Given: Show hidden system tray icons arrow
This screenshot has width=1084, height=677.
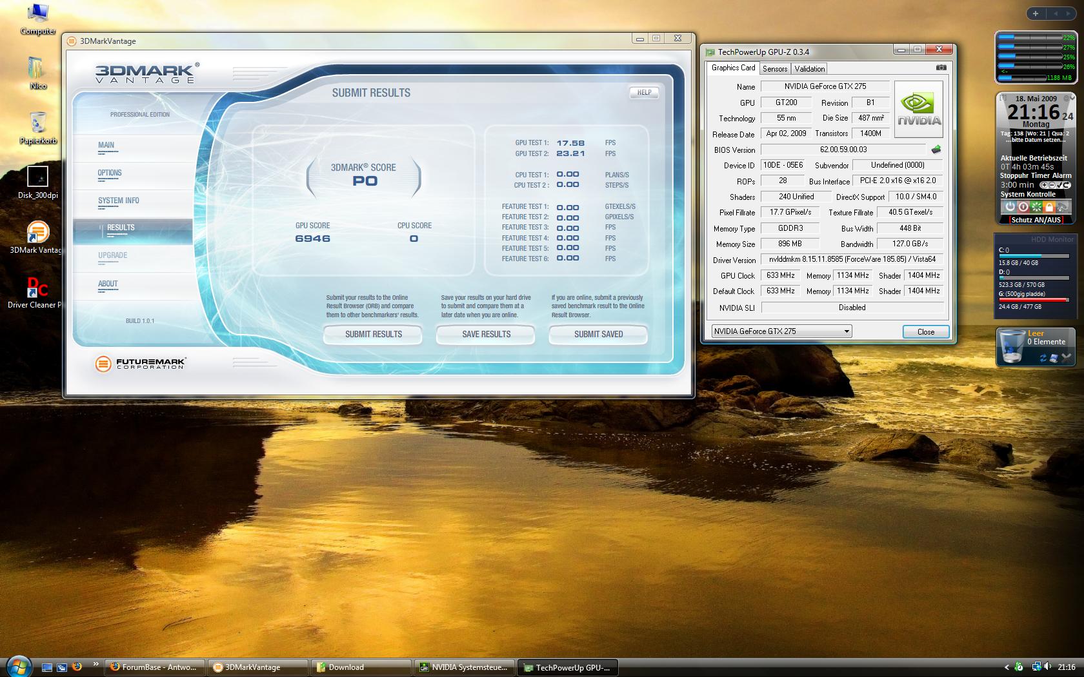Looking at the screenshot, I should pos(1007,667).
